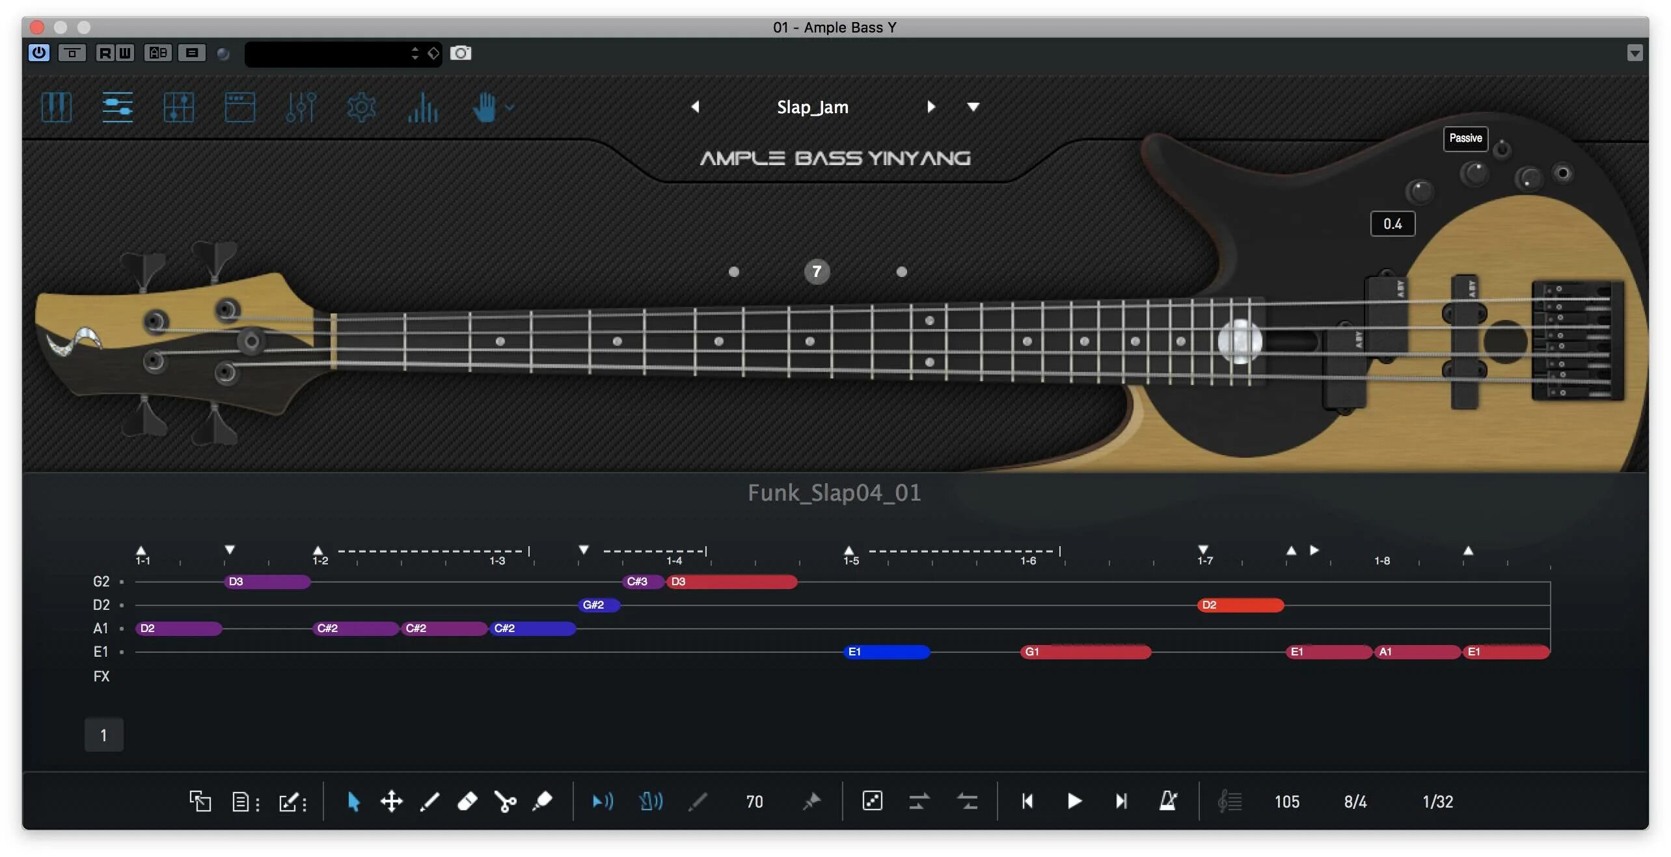The width and height of the screenshot is (1671, 857).
Task: Open the plugin window options arrow at top right
Action: click(1635, 53)
